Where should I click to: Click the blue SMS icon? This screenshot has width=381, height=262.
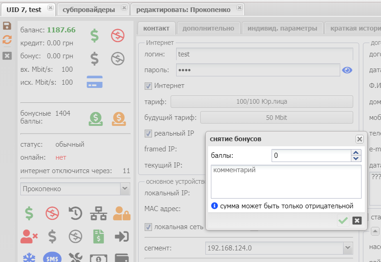click(52, 258)
